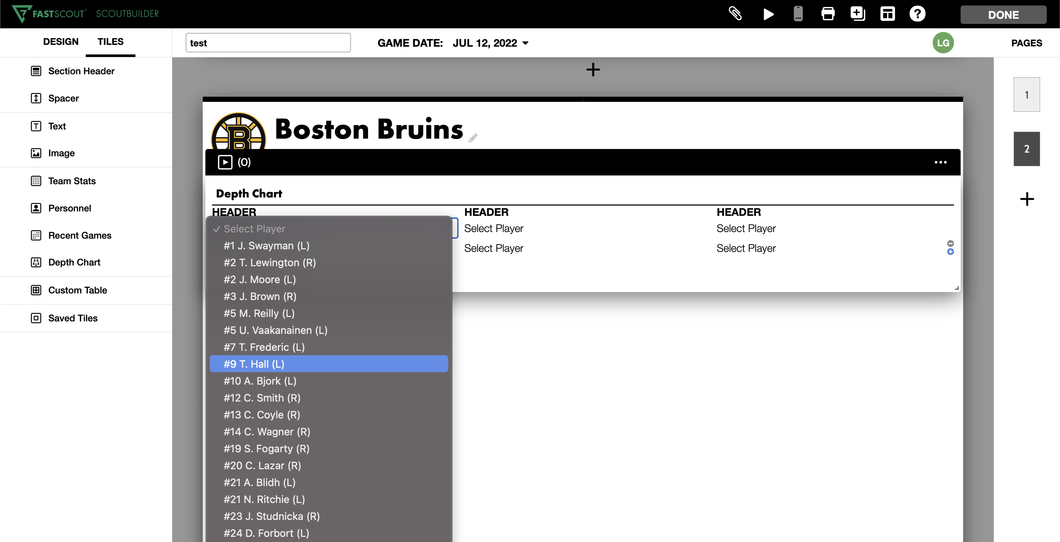Viewport: 1060px width, 542px height.
Task: Click the LG user avatar
Action: [x=943, y=43]
